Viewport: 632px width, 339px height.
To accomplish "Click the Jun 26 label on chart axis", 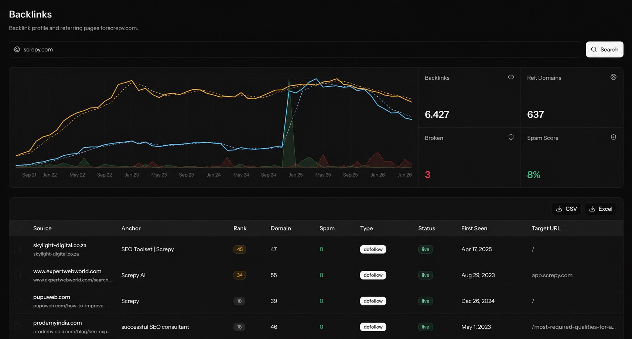I will point(405,175).
